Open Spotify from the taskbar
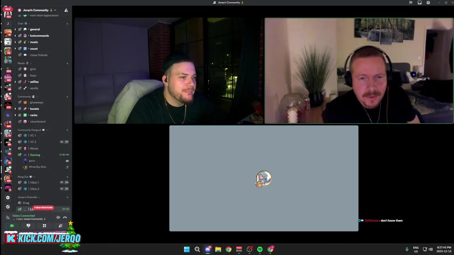This screenshot has width=454, height=255. 260,249
